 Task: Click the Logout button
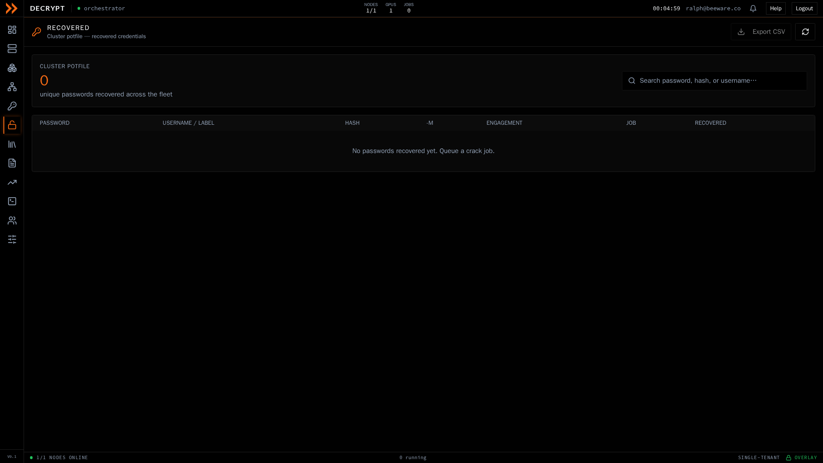click(x=804, y=8)
